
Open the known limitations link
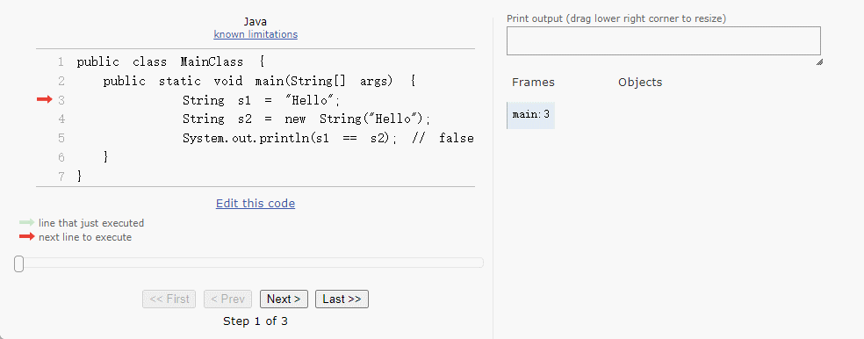(256, 34)
